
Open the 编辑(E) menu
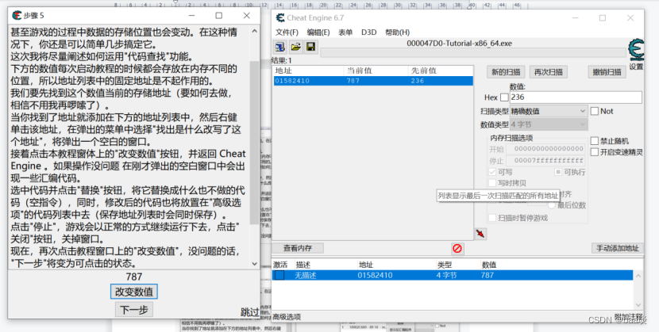(318, 32)
